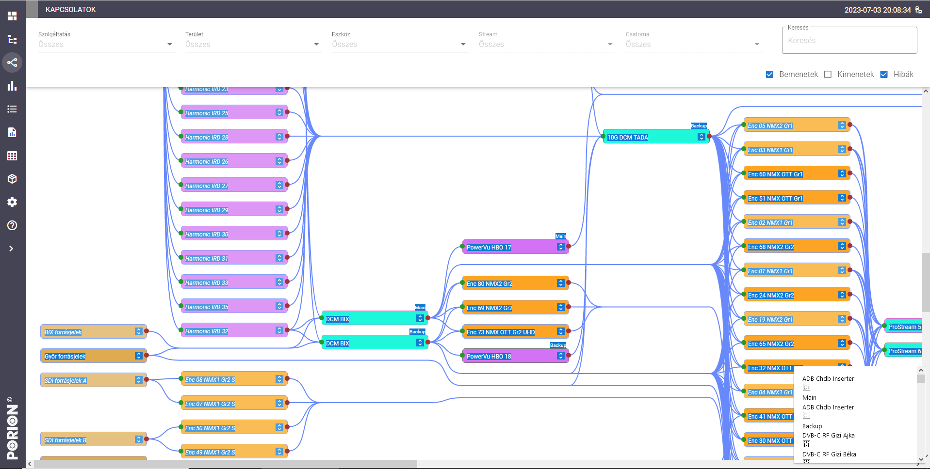Uncheck the Hibák checkbox
Screen dimensions: 930x469
click(x=884, y=74)
